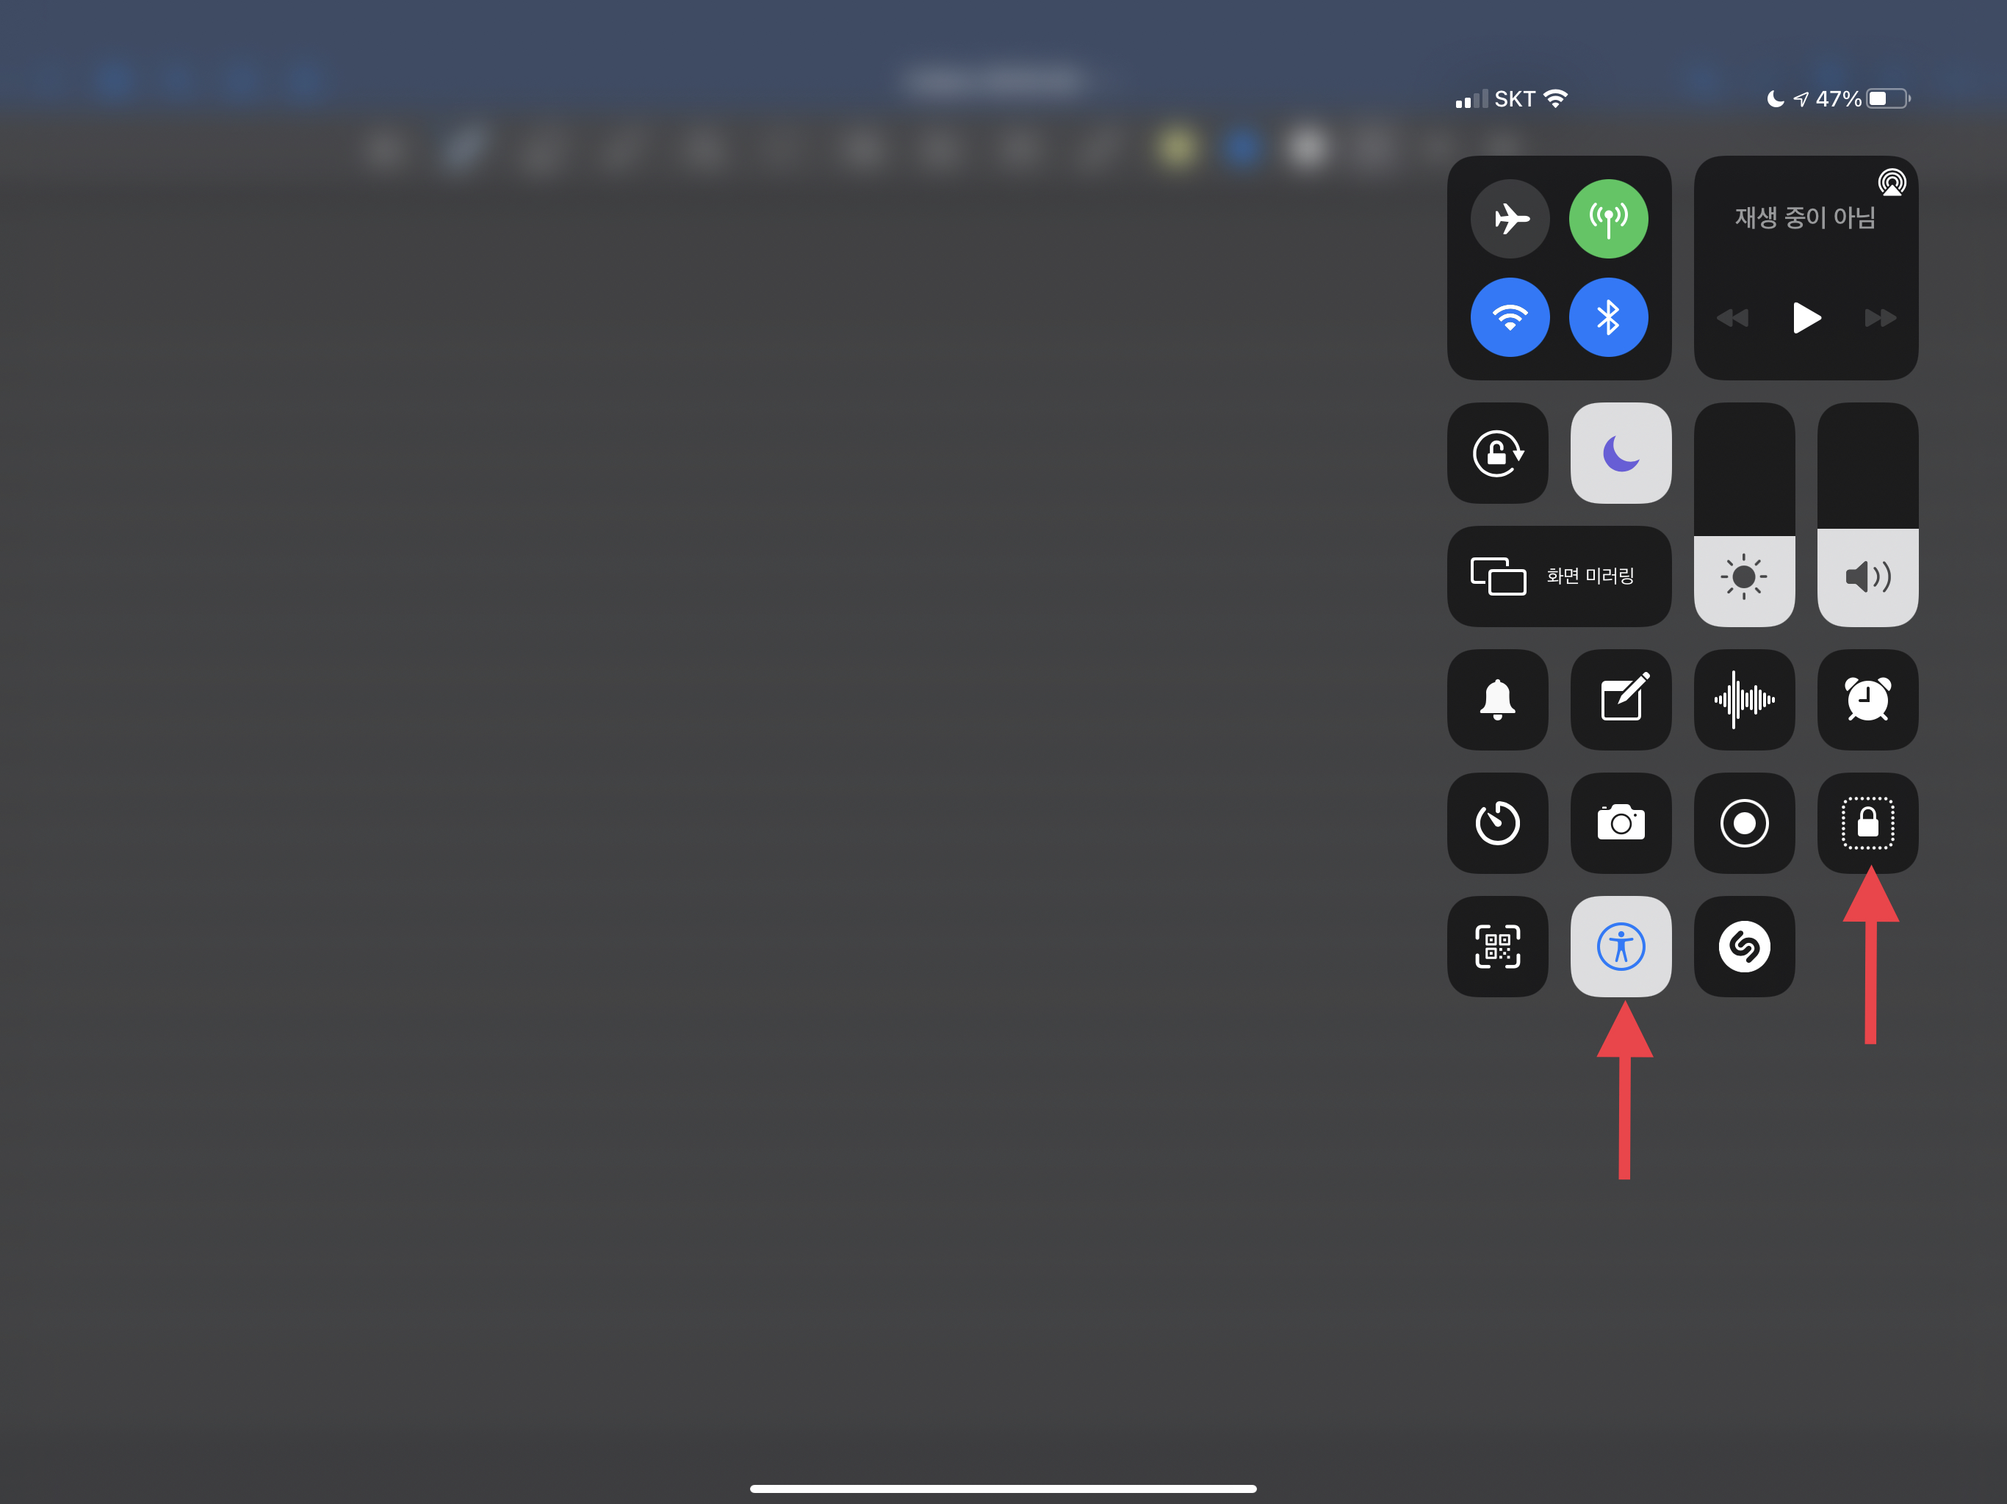This screenshot has height=1504, width=2007.
Task: Open 화면 미러링 screen mirroring
Action: click(x=1559, y=576)
